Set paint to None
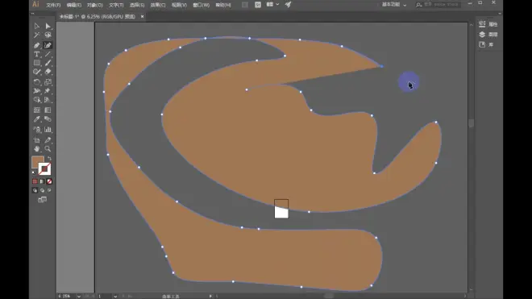 pyautogui.click(x=49, y=181)
